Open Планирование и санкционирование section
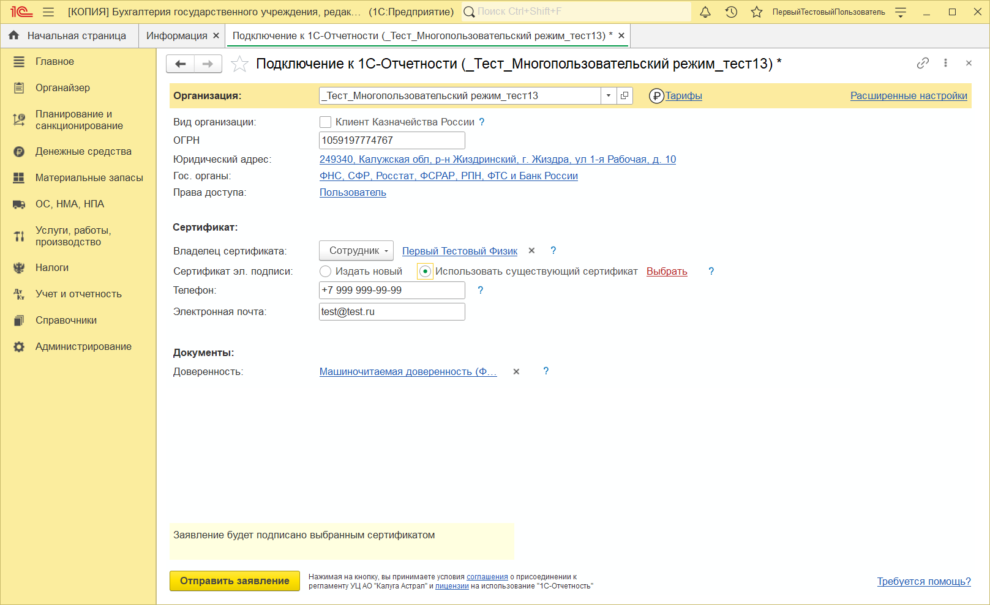The width and height of the screenshot is (990, 605). pos(78,120)
